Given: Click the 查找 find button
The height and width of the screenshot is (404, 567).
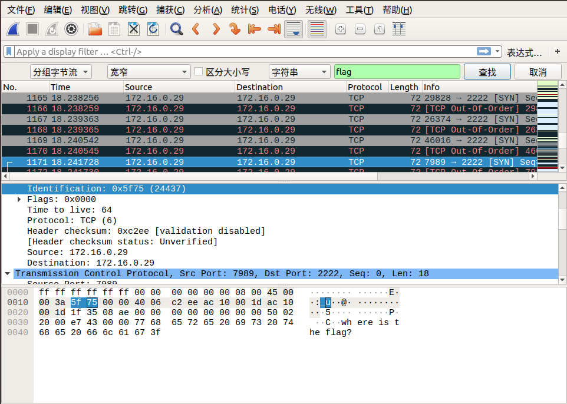Looking at the screenshot, I should click(487, 72).
